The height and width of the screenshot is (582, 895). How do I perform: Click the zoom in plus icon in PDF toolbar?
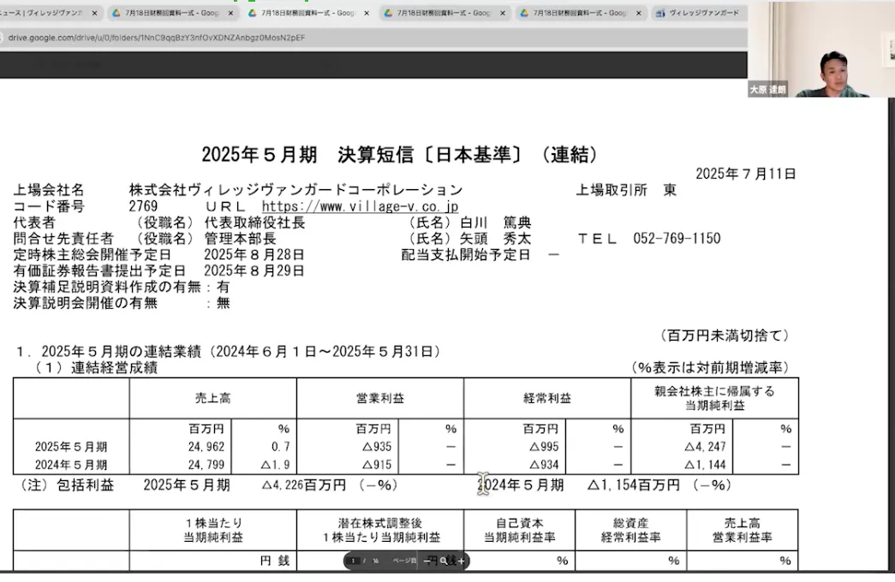(x=462, y=561)
